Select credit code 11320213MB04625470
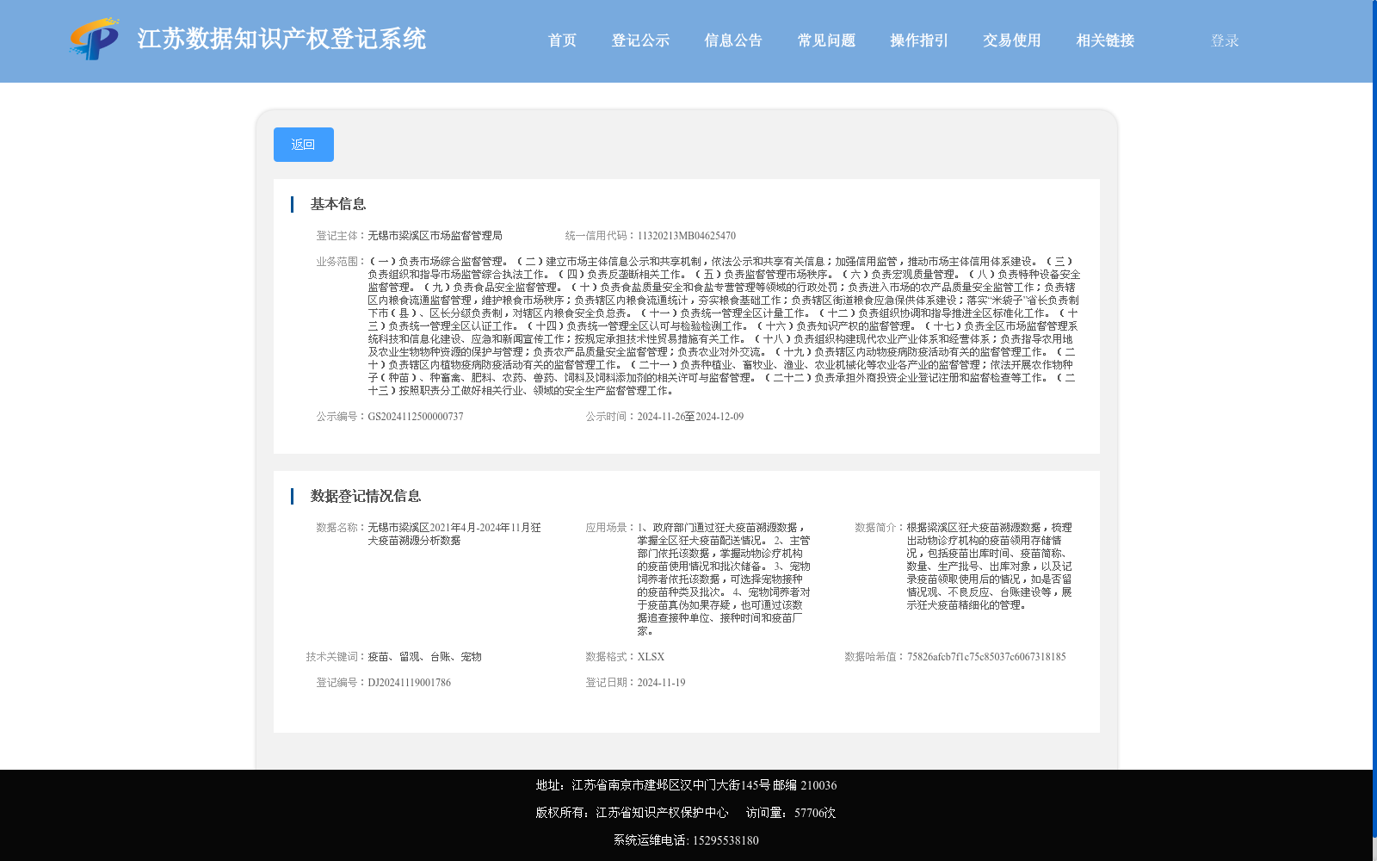 (686, 236)
